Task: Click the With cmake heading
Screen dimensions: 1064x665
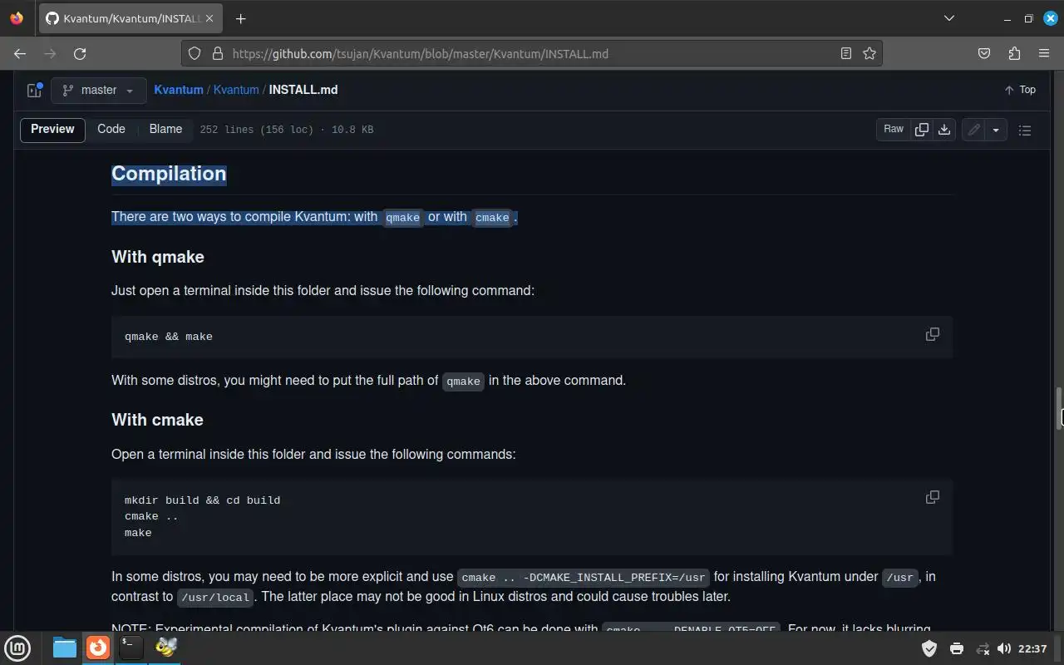Action: click(x=157, y=420)
